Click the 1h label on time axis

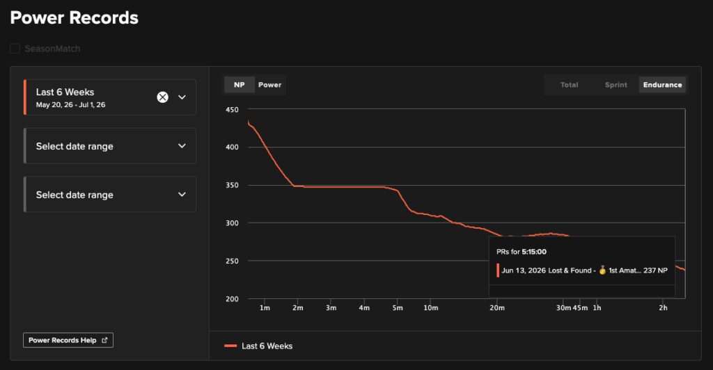[597, 308]
